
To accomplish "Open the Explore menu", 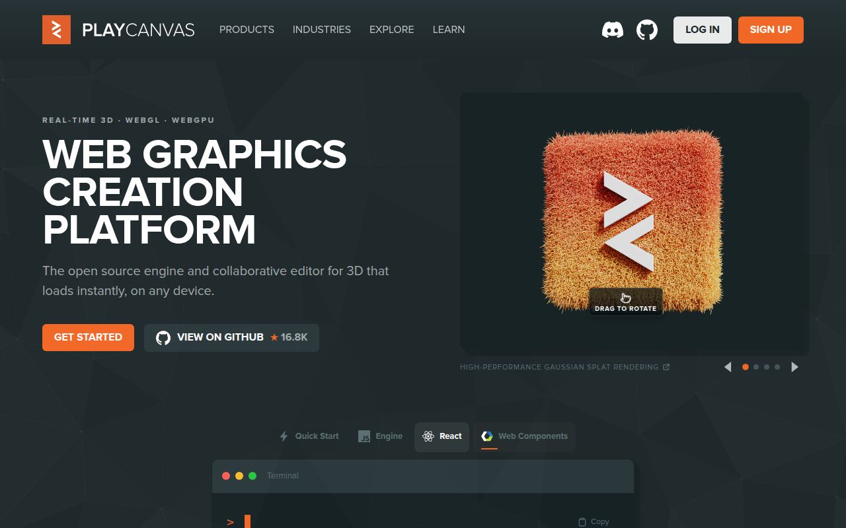I will pyautogui.click(x=392, y=30).
